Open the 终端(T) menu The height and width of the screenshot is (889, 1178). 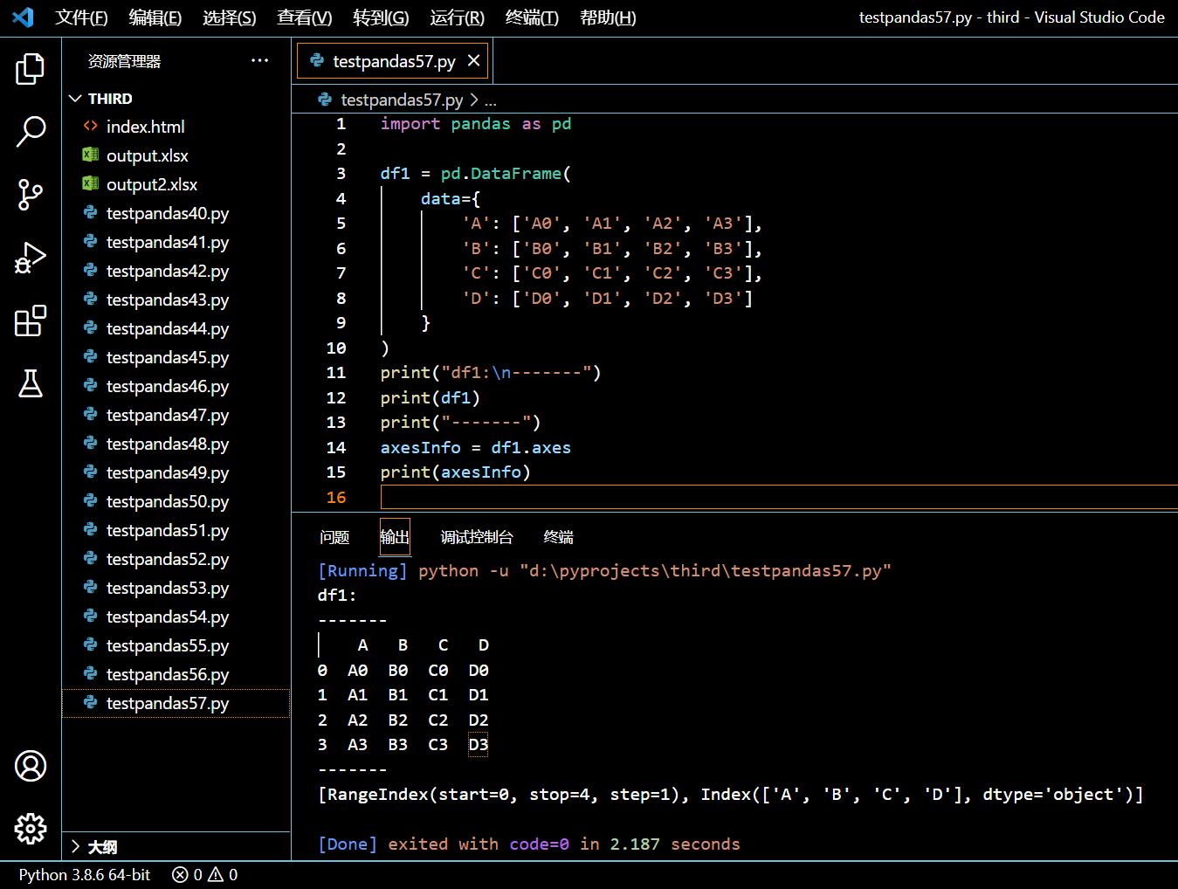[x=532, y=17]
